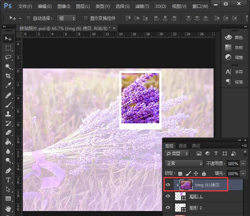Select the Eyedropper tool

8,85
